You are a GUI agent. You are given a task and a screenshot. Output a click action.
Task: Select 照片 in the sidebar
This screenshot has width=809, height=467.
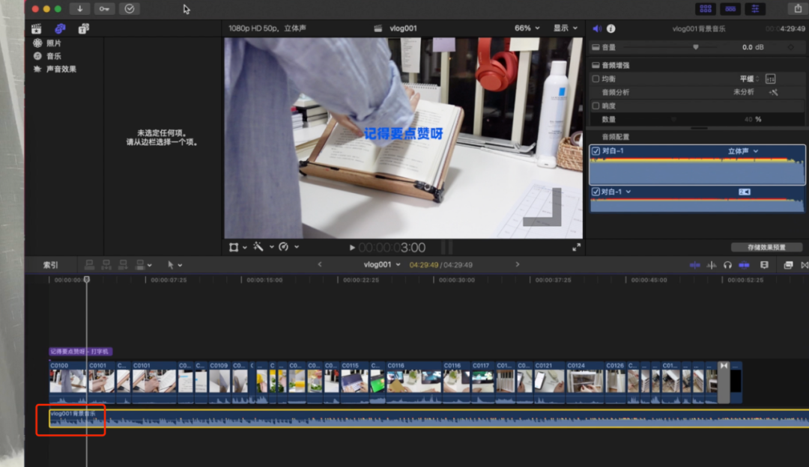53,43
